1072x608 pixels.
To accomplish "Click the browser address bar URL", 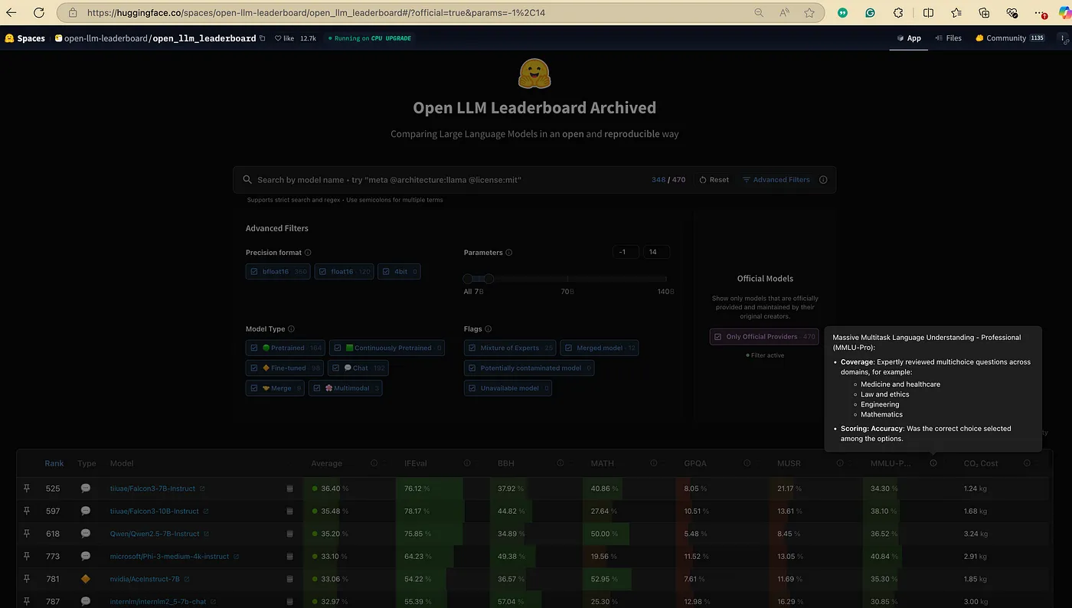I will pyautogui.click(x=315, y=13).
